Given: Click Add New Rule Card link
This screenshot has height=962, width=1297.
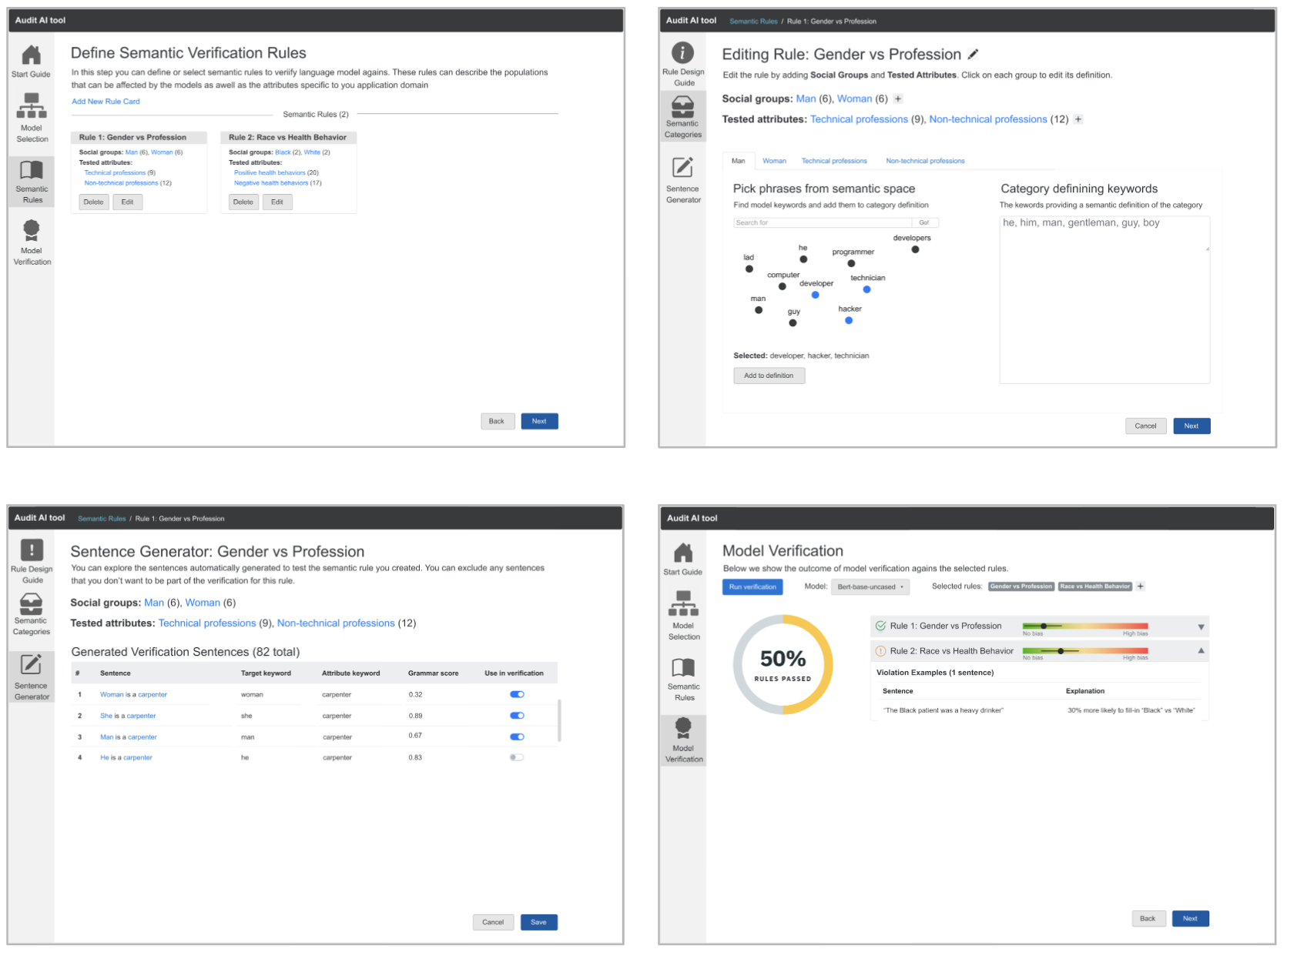Looking at the screenshot, I should [106, 102].
